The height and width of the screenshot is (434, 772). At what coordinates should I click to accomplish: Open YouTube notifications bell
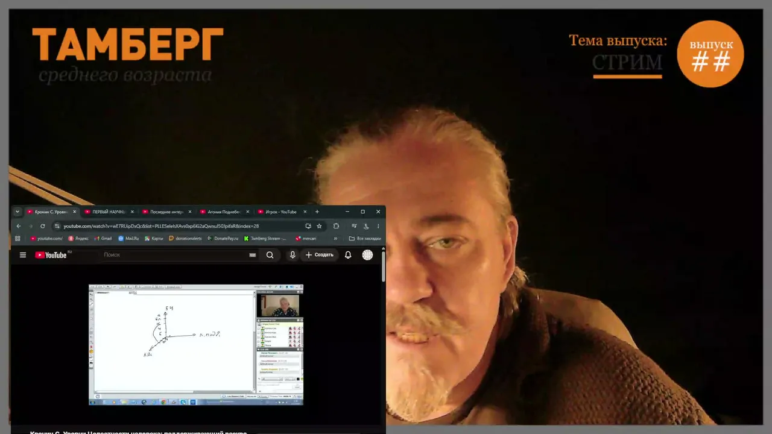[348, 255]
